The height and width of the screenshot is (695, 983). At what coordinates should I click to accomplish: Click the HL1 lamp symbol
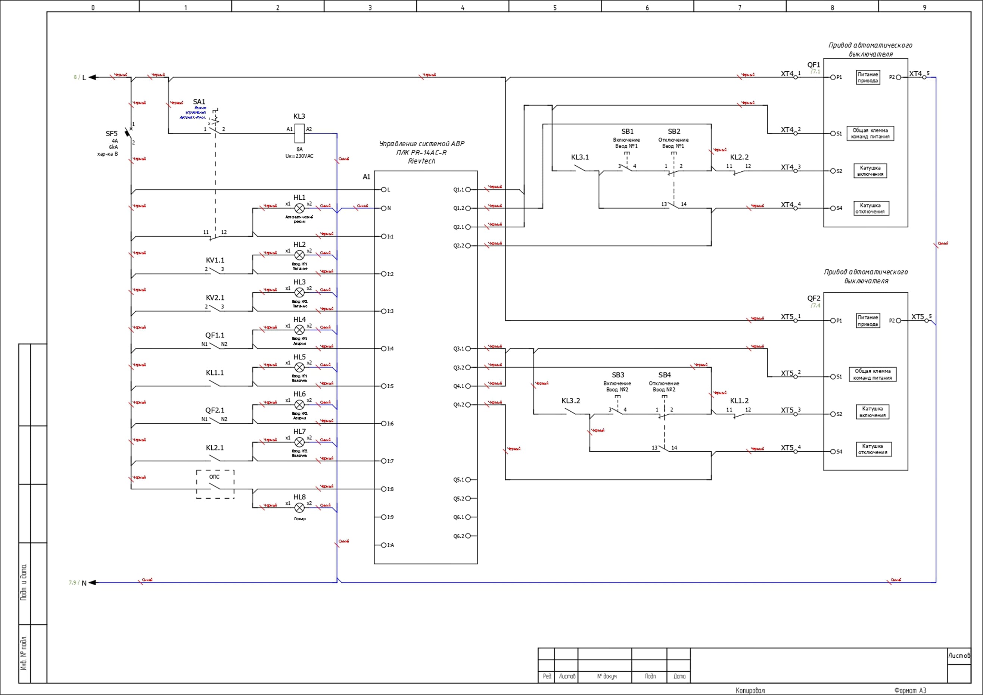pos(300,208)
